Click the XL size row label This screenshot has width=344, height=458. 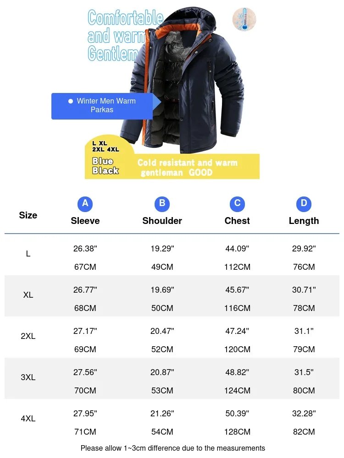tap(28, 295)
